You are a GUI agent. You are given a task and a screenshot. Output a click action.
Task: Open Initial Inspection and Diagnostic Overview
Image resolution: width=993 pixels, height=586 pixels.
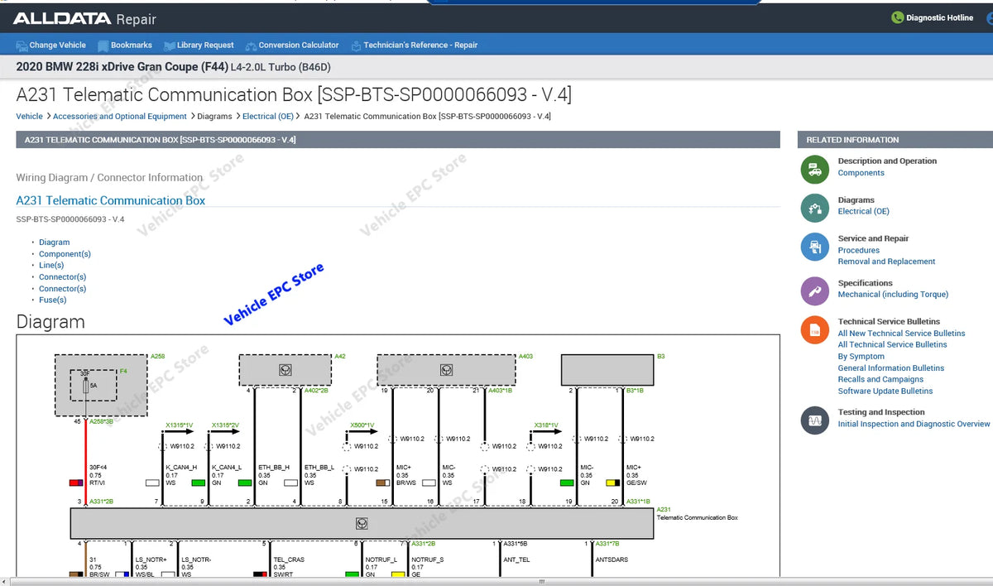pyautogui.click(x=914, y=424)
